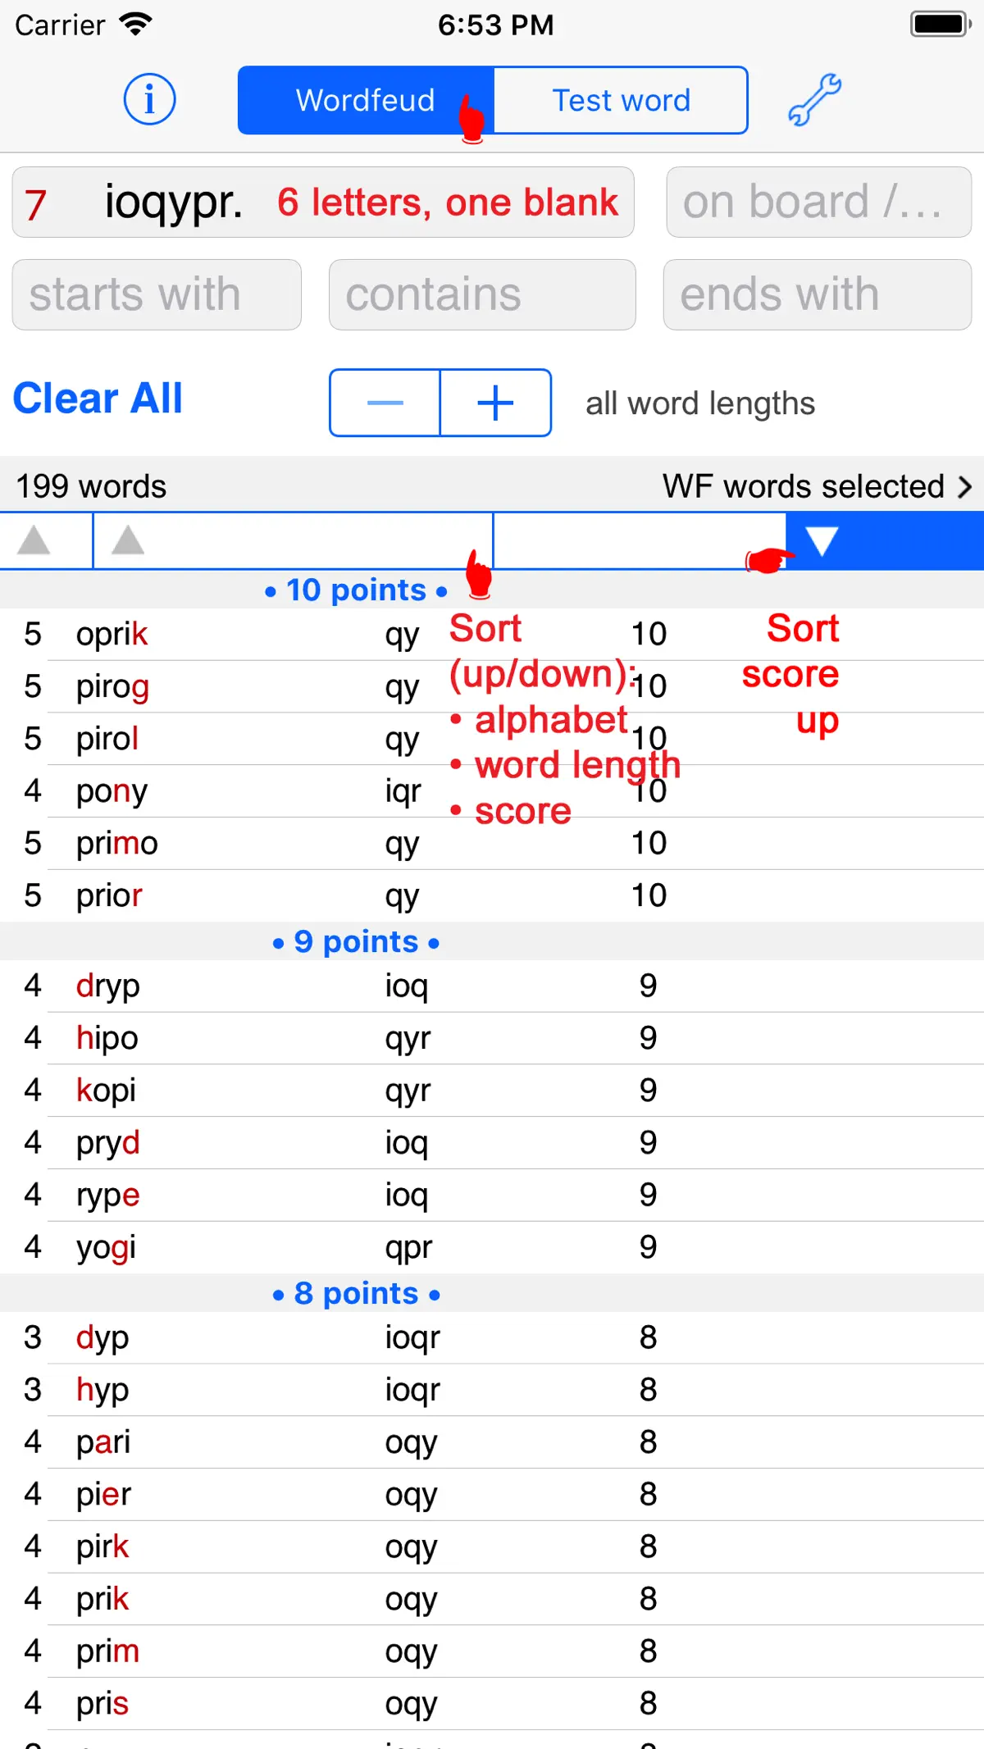Open the info circle icon
984x1749 pixels.
tap(149, 99)
